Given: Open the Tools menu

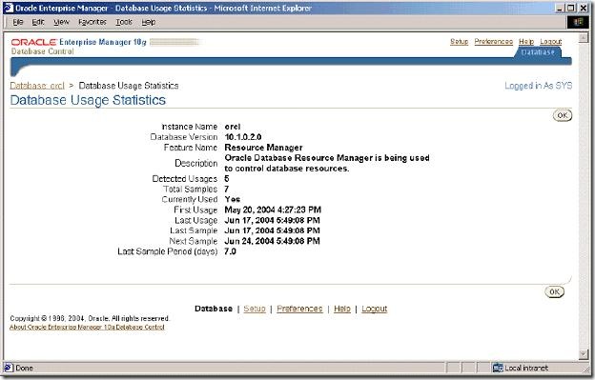Looking at the screenshot, I should click(124, 22).
